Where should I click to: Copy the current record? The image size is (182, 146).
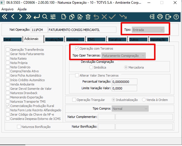point(72,17)
